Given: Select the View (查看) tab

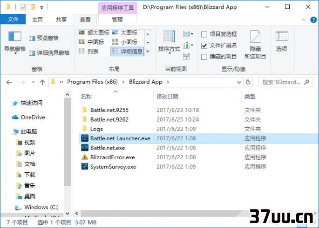Looking at the screenshot, I should (85, 20).
